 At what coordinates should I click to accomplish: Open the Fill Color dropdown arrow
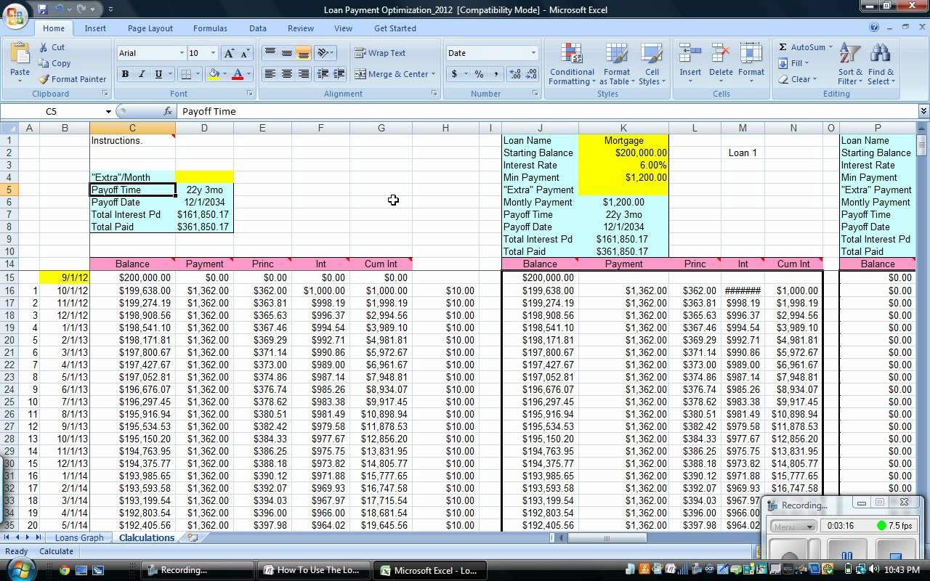pyautogui.click(x=224, y=74)
